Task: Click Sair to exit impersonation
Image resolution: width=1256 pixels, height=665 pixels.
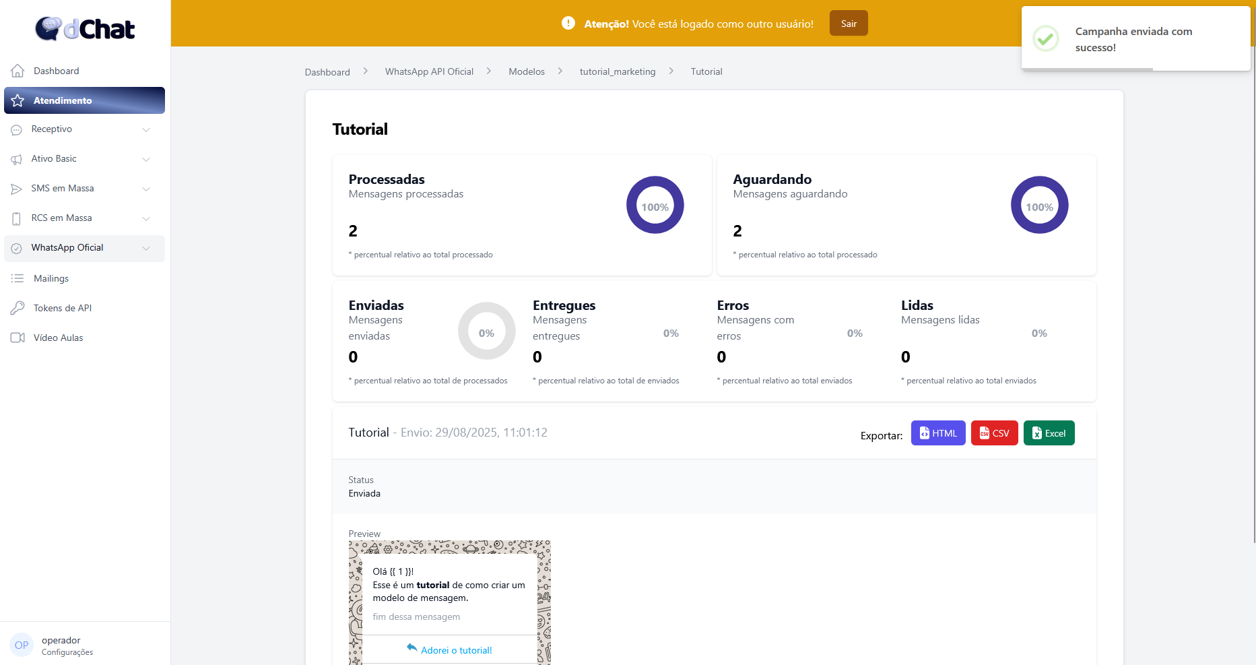Action: [x=849, y=24]
